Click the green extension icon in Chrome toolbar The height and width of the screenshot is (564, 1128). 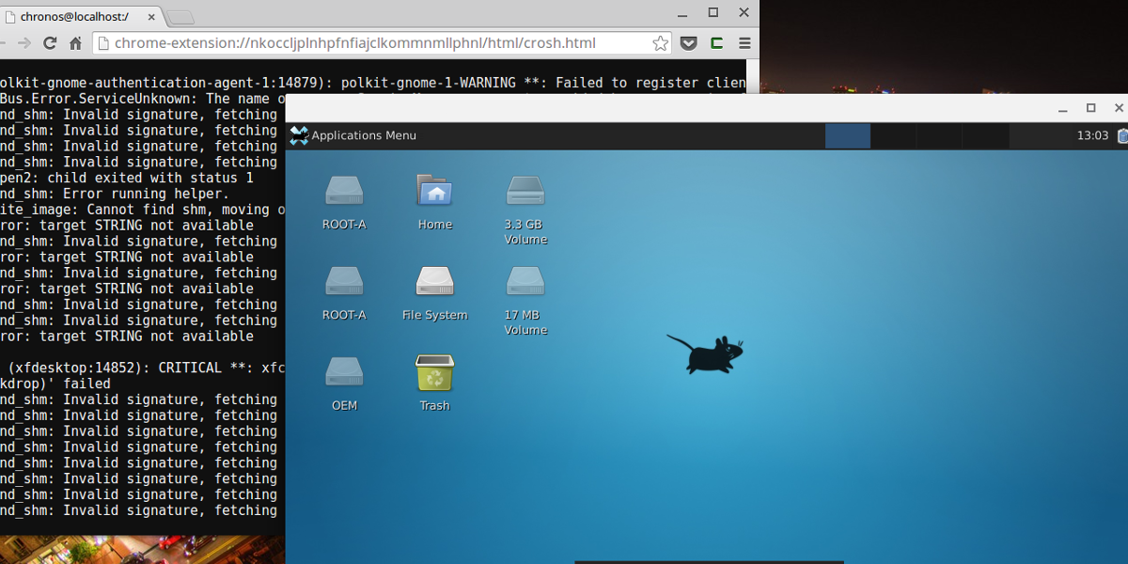pos(716,43)
